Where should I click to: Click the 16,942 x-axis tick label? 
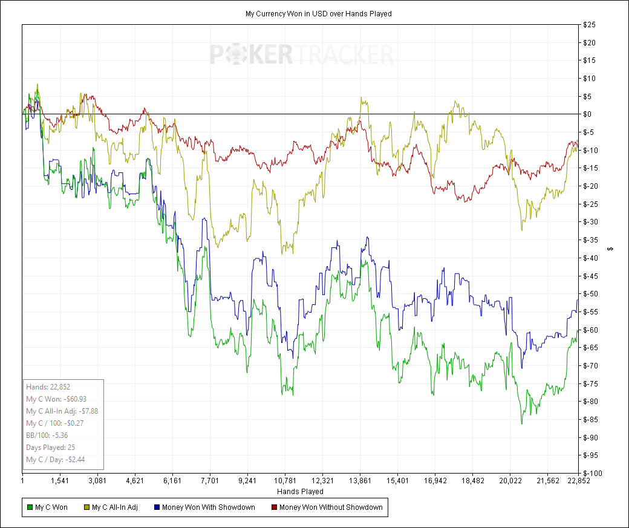435,481
